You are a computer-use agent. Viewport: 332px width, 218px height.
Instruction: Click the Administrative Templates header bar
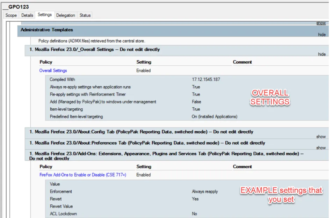[x=47, y=30]
